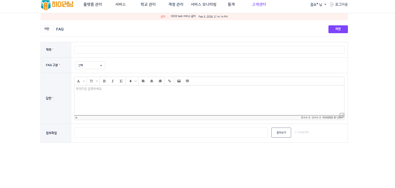The height and width of the screenshot is (188, 395).
Task: Open the text color picker
Action: point(132,81)
